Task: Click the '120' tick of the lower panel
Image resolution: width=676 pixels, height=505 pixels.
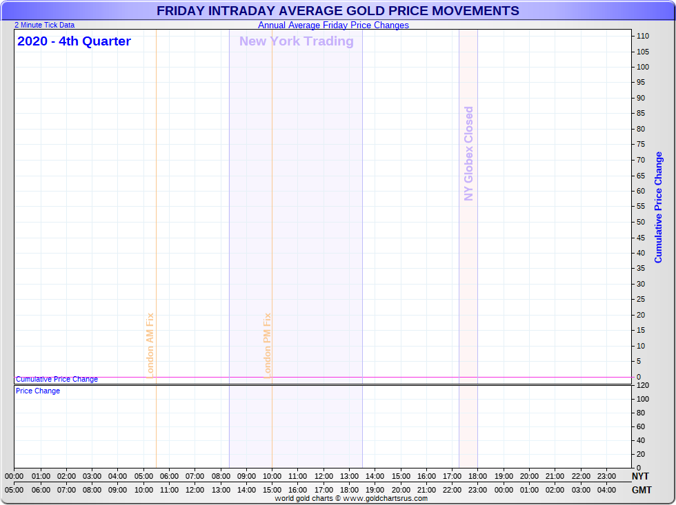Action: [x=642, y=385]
